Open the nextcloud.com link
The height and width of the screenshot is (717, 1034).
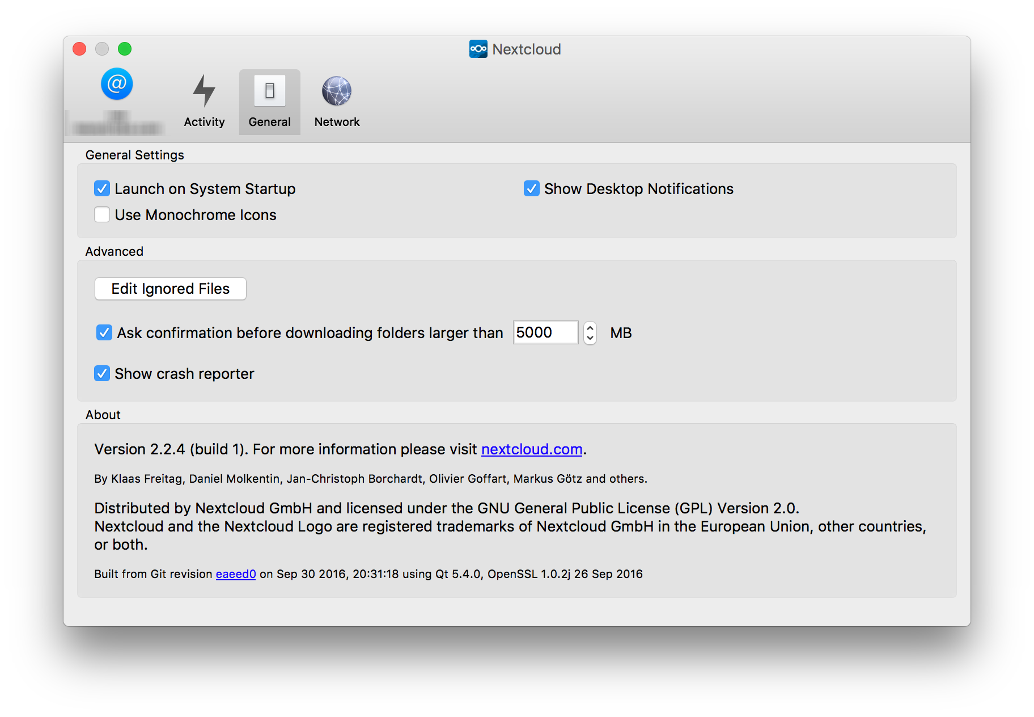click(x=532, y=449)
